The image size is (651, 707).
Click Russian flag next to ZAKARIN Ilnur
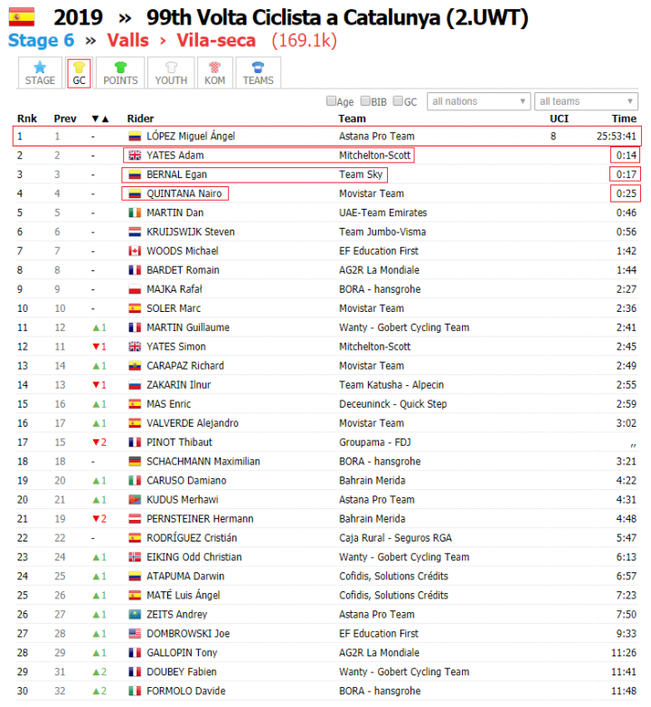click(x=135, y=384)
